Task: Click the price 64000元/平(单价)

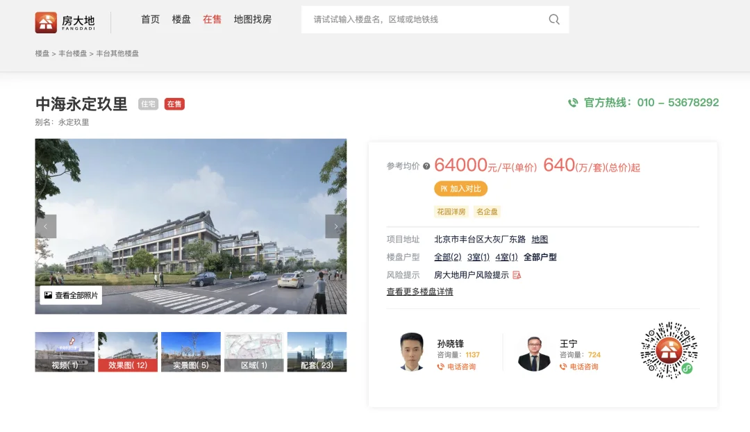Action: (485, 165)
